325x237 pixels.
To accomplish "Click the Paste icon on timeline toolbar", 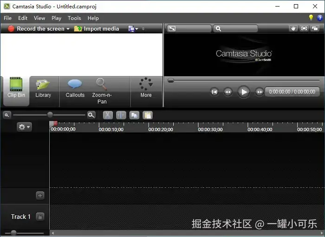I will 148,115.
